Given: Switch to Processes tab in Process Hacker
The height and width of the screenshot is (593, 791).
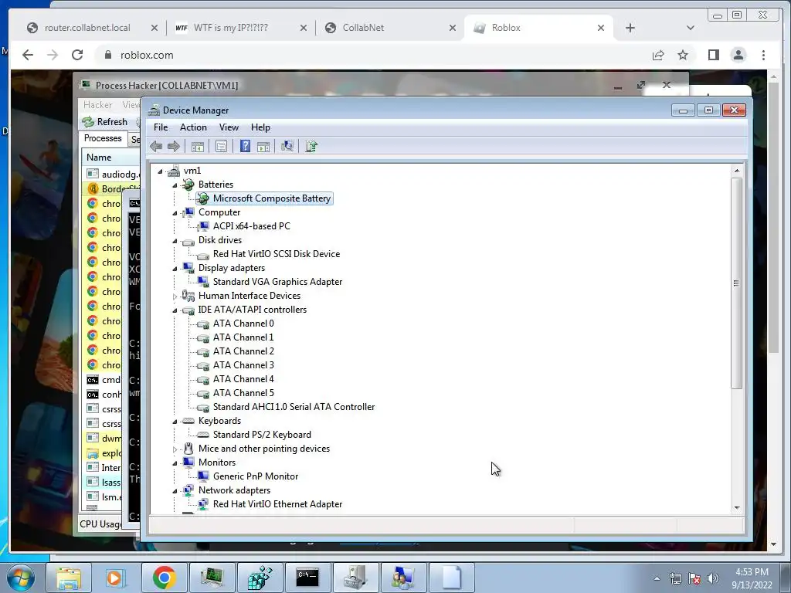Looking at the screenshot, I should pyautogui.click(x=103, y=138).
